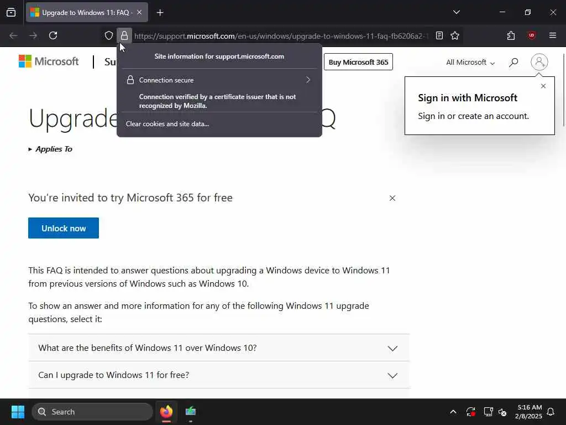
Task: Click the second pinned taskbar app icon
Action: pyautogui.click(x=191, y=412)
